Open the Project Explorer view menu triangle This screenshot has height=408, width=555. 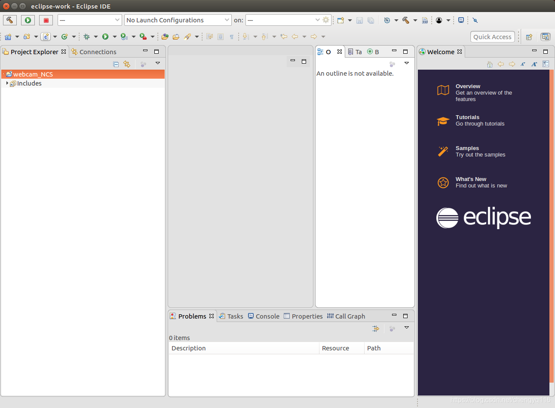[158, 63]
